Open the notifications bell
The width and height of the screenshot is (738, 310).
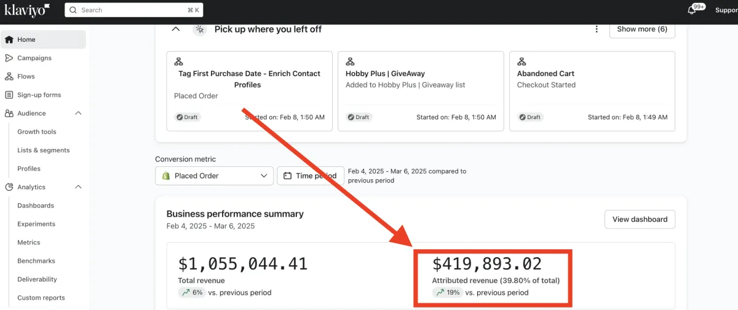(x=692, y=10)
